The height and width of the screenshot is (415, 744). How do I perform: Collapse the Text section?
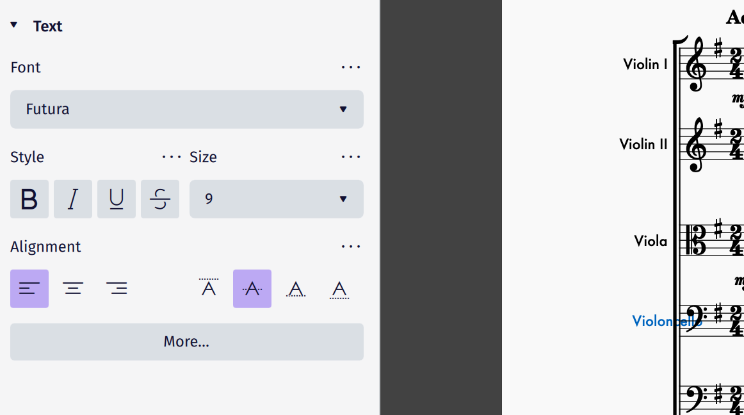coord(13,24)
